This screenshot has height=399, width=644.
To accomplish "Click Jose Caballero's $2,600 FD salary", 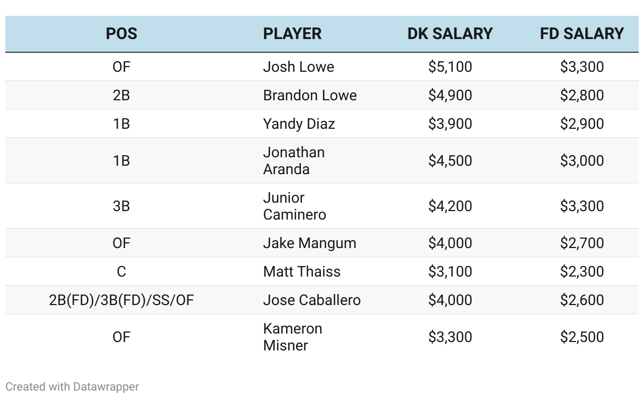I will [x=582, y=300].
